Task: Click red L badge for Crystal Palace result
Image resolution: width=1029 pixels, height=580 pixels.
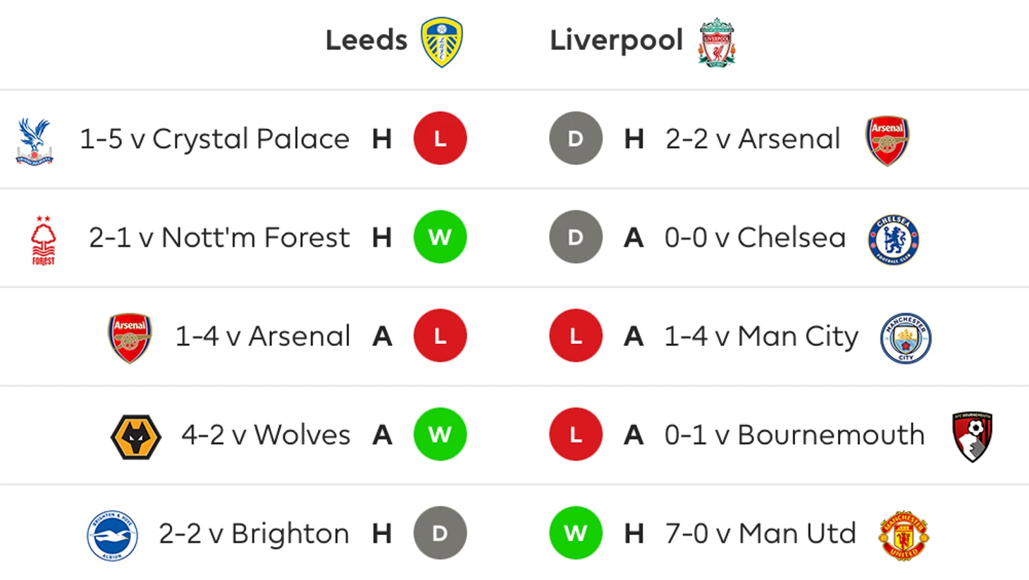Action: (440, 138)
